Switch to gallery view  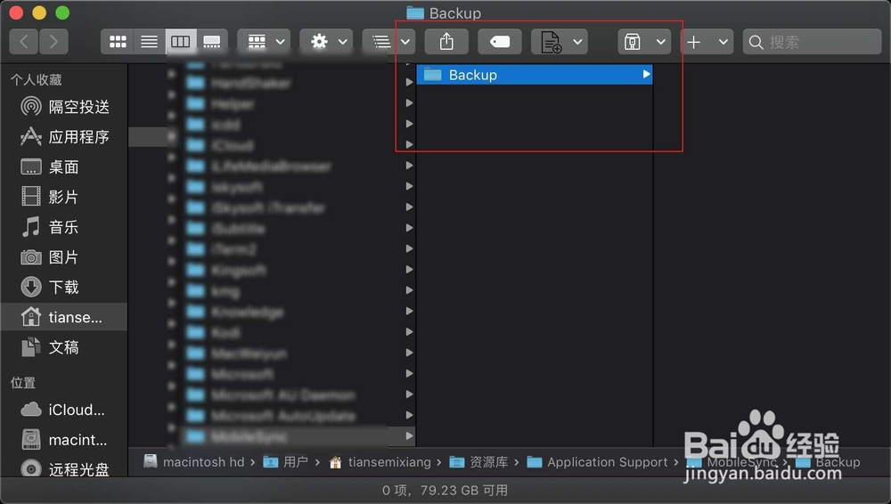coord(212,42)
